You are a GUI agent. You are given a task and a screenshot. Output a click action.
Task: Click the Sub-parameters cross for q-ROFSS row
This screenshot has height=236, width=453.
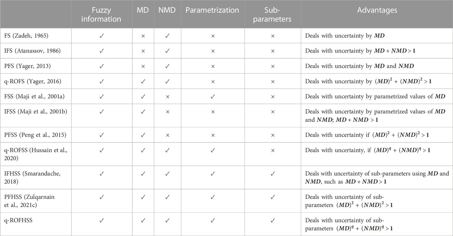[x=273, y=151]
